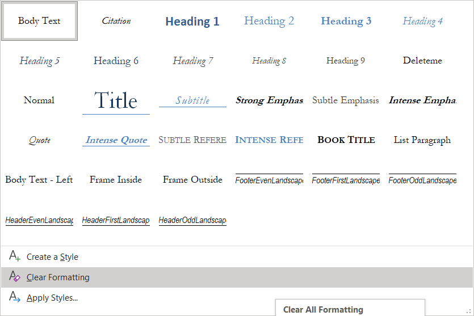Choose Create a Style menu entry
The width and height of the screenshot is (474, 316).
(x=237, y=257)
